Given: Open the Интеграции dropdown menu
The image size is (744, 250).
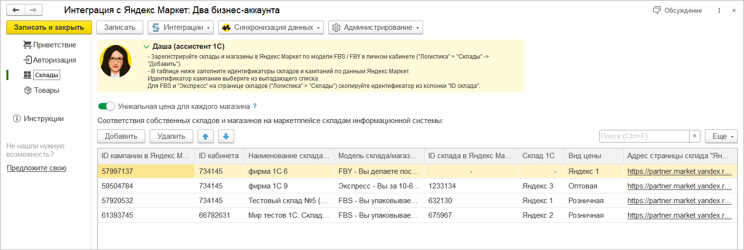Looking at the screenshot, I should coord(181,27).
